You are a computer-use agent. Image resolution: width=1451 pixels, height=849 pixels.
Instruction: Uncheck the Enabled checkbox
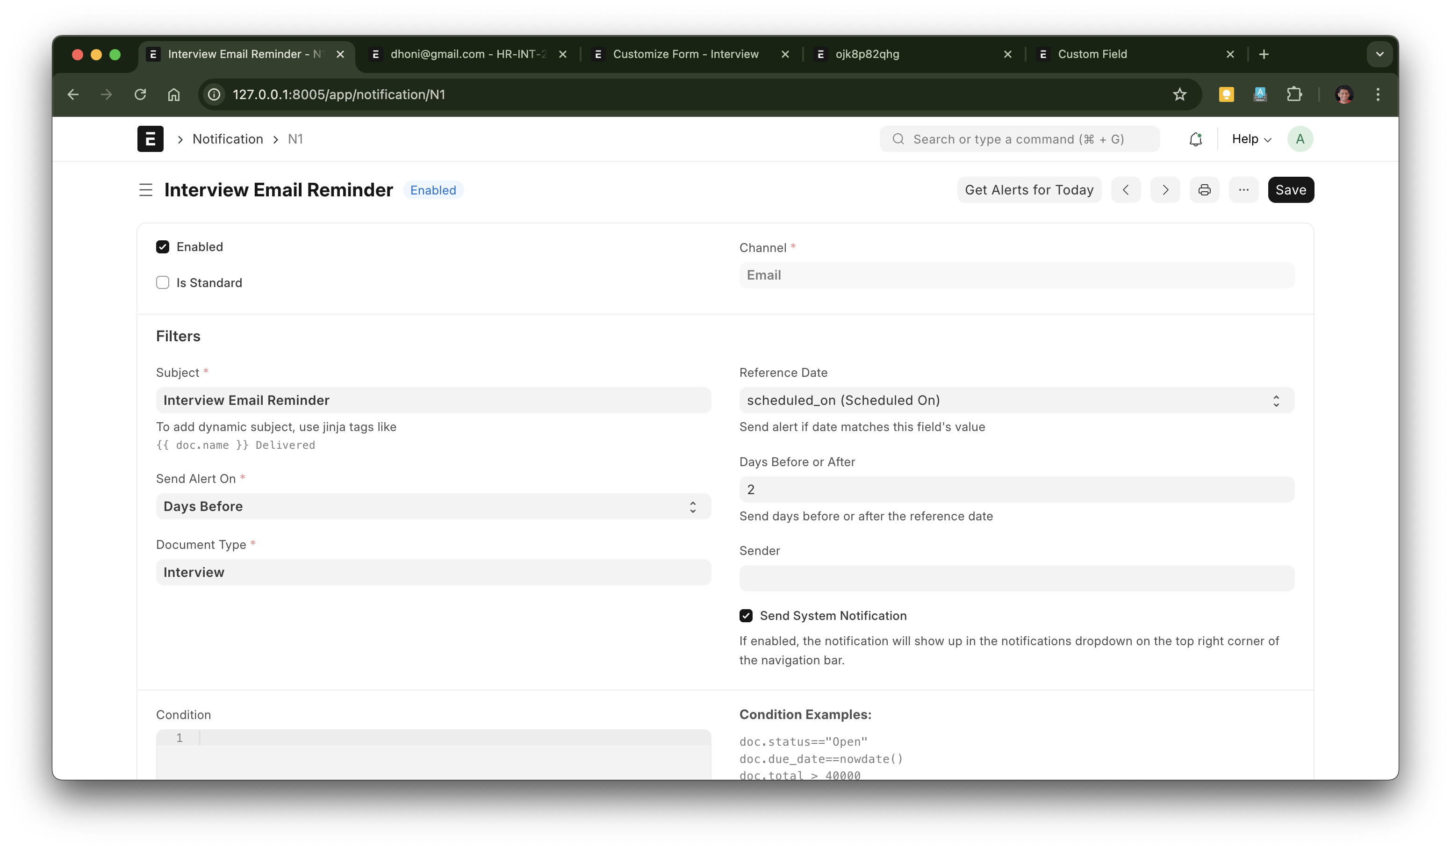click(162, 247)
